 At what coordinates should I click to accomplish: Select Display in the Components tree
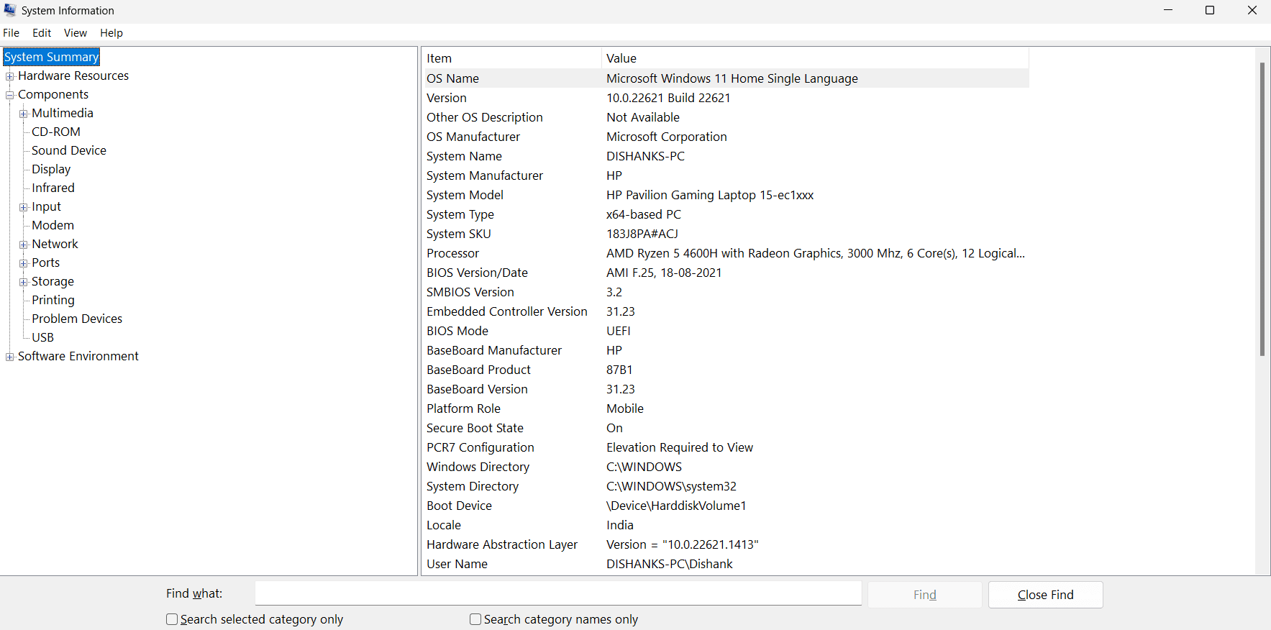(51, 169)
